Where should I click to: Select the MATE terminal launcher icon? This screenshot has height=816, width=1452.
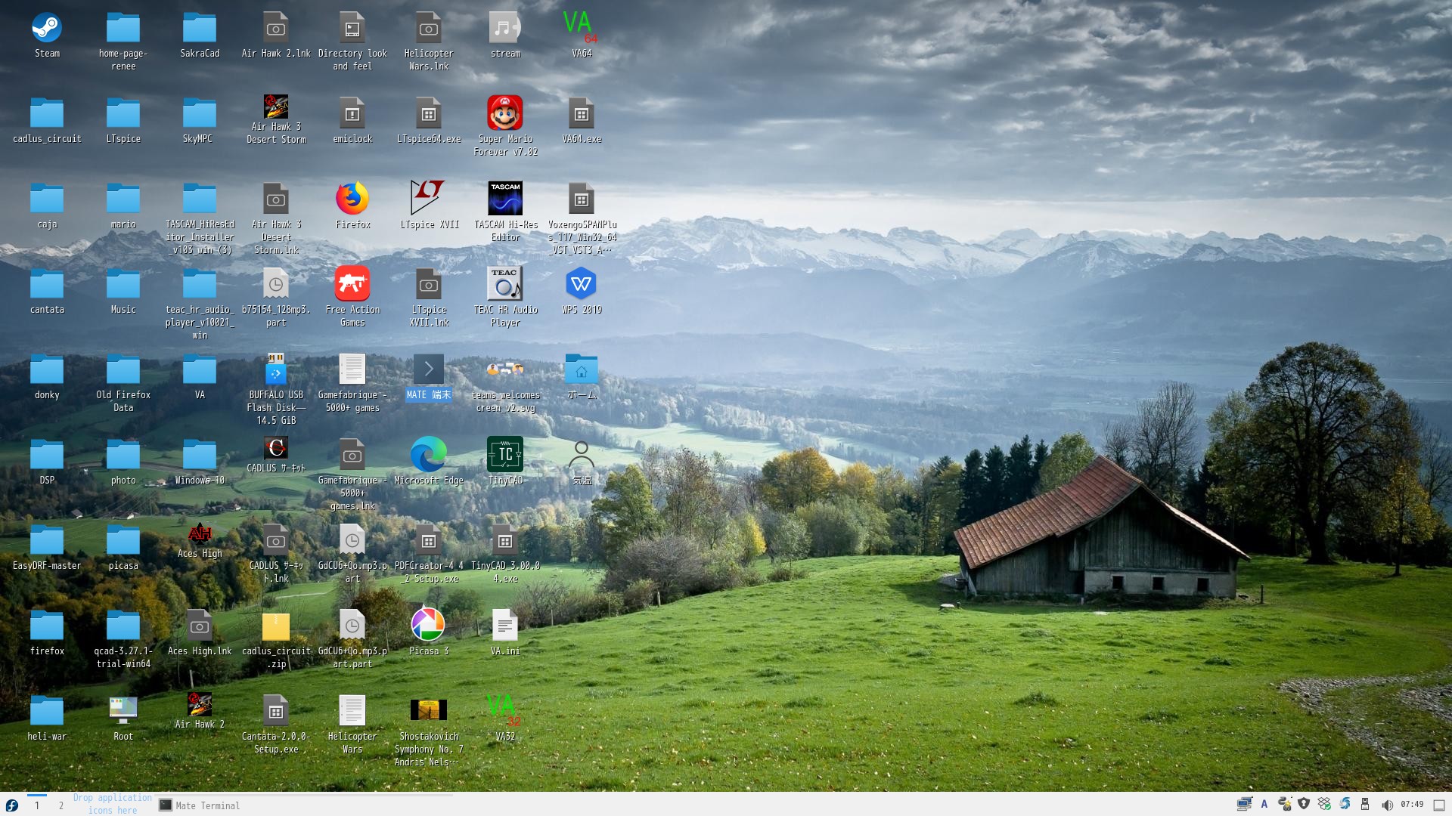[x=428, y=369]
